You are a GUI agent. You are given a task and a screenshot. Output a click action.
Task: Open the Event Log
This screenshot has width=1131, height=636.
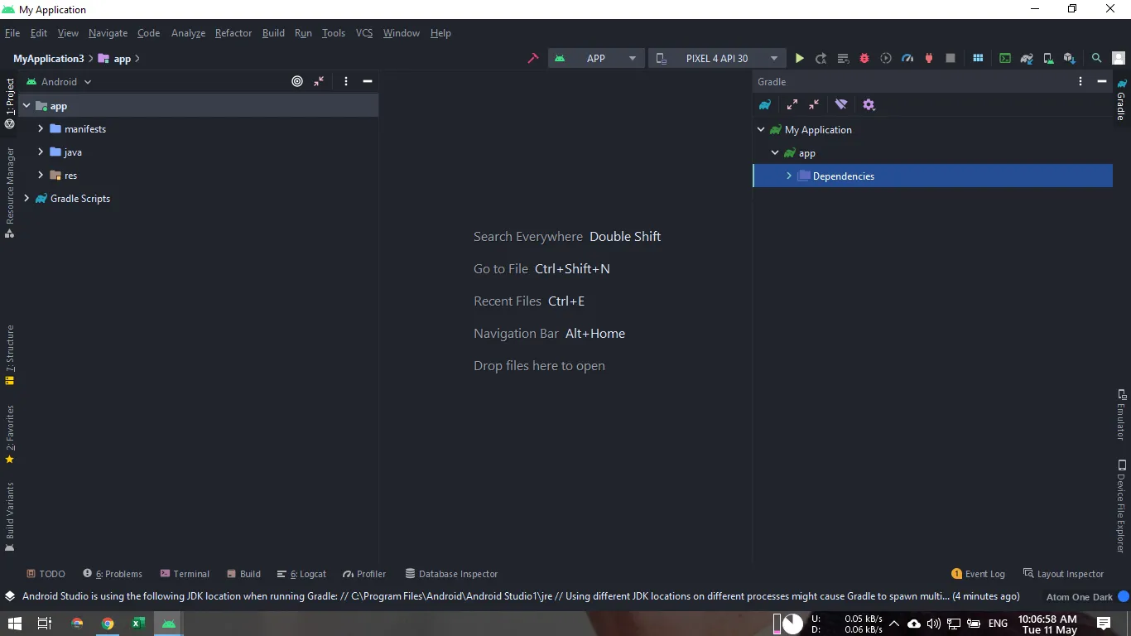pos(978,574)
